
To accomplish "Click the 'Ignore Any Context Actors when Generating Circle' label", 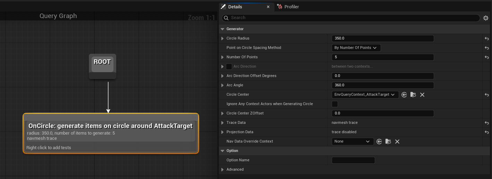I will (270, 104).
